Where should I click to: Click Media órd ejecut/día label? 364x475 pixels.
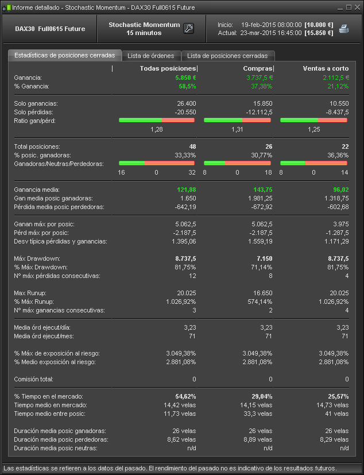pyautogui.click(x=42, y=327)
